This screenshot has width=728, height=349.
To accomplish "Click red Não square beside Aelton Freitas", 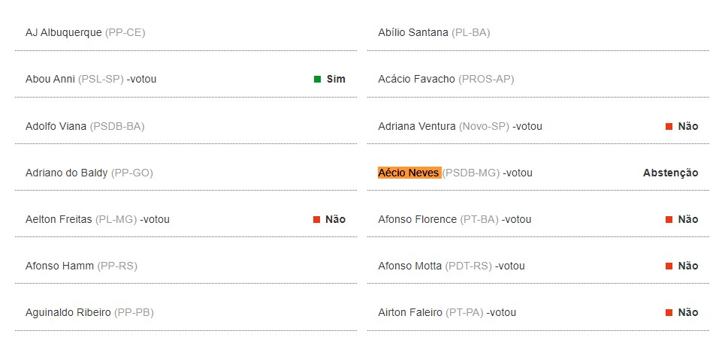I will [x=317, y=219].
